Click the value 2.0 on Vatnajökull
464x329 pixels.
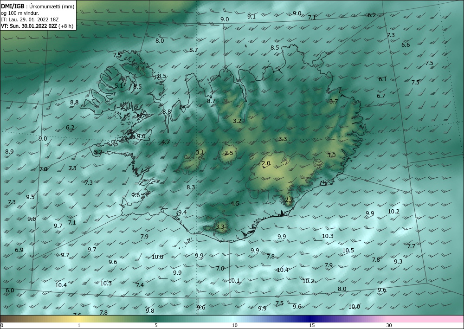pos(266,163)
